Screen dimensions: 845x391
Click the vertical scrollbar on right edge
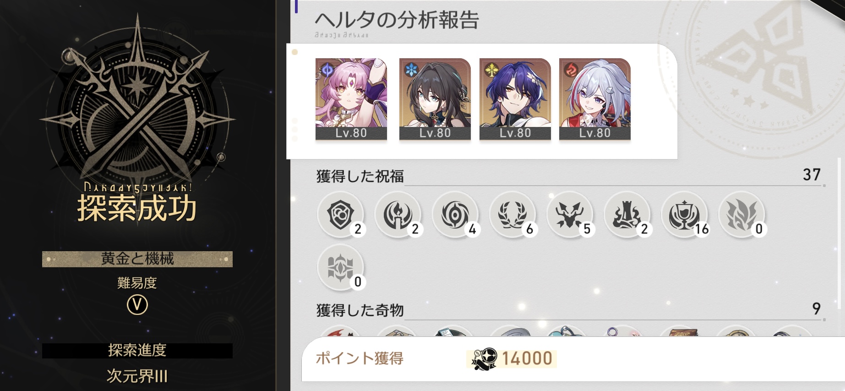840,234
